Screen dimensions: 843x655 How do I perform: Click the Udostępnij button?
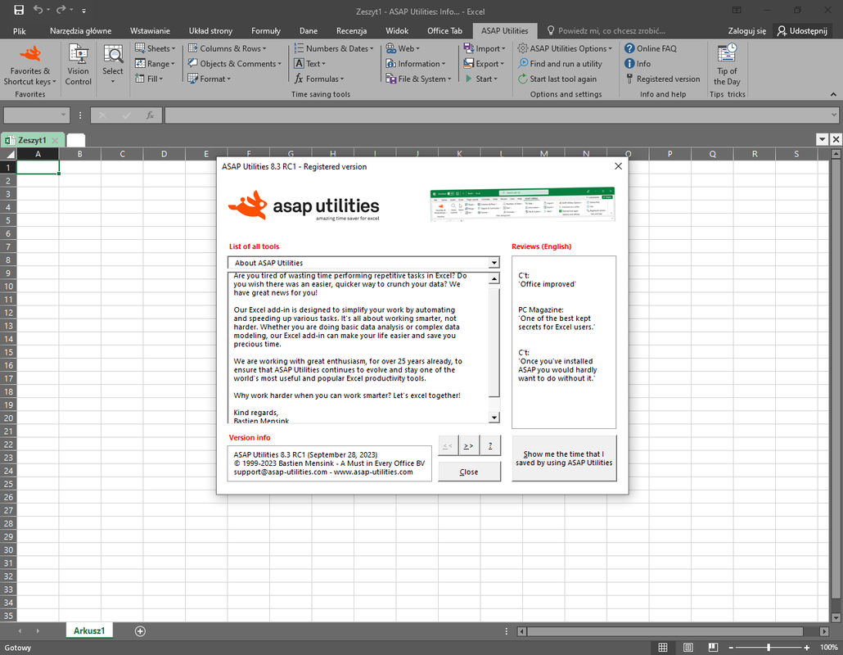click(x=802, y=30)
